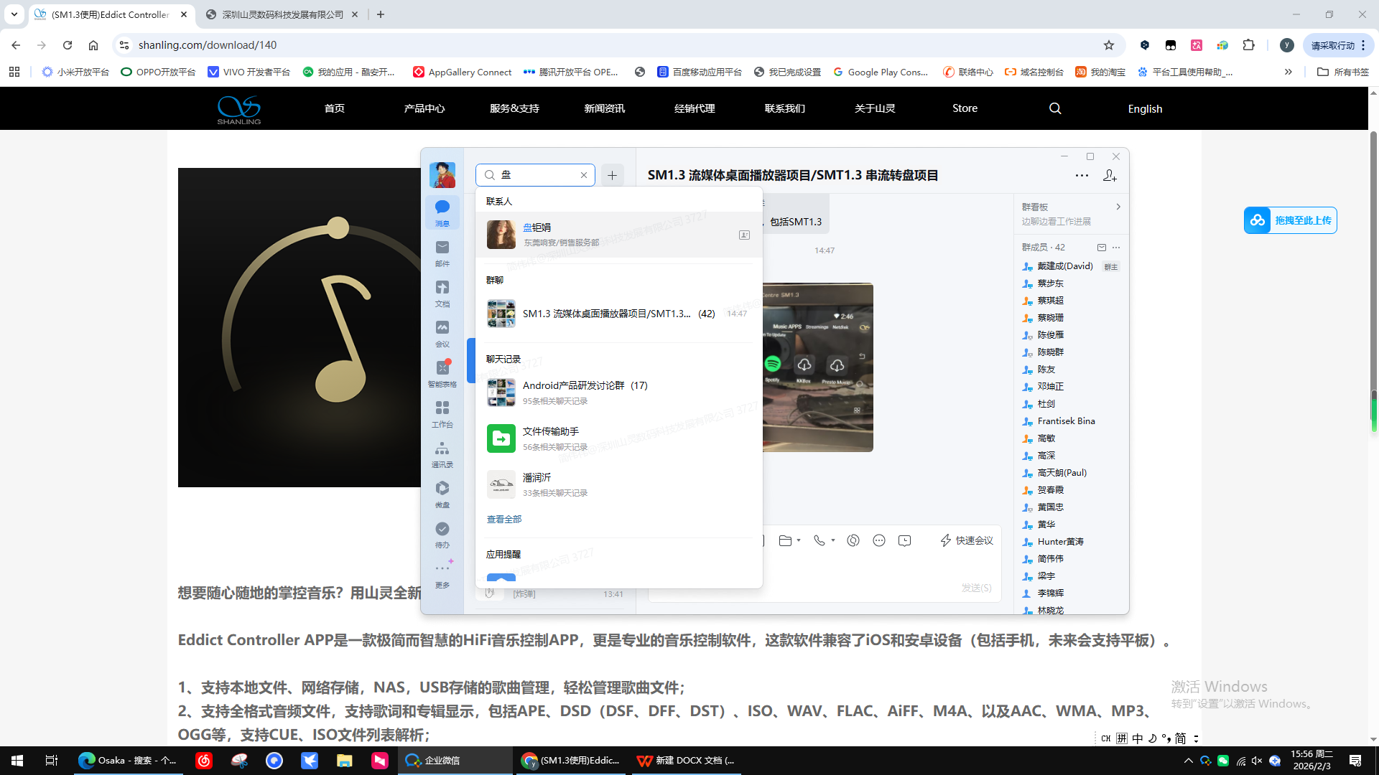Click the 查看全部 link in search results

click(x=503, y=519)
